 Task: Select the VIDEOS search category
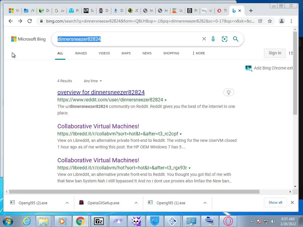point(104,53)
